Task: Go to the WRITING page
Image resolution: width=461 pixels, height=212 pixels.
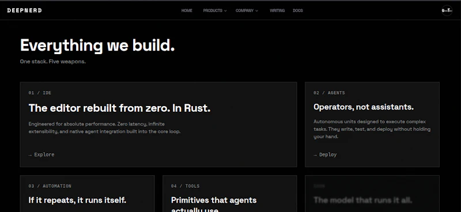Action: coord(277,10)
